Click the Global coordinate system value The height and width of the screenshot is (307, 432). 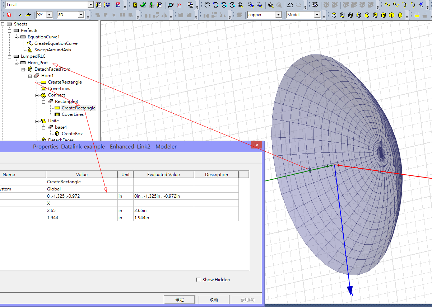pyautogui.click(x=82, y=189)
